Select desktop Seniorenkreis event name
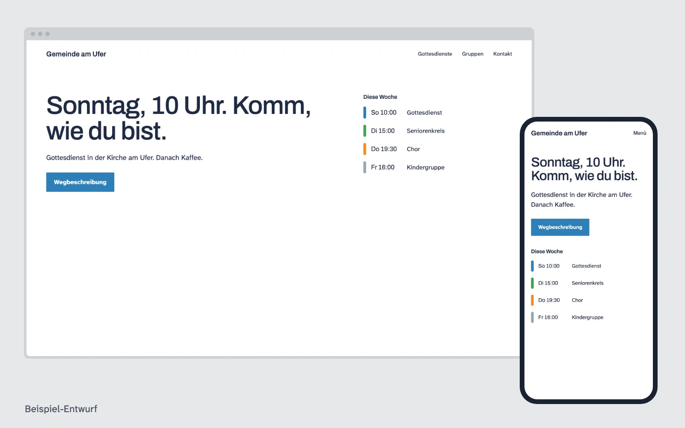Image resolution: width=685 pixels, height=428 pixels. point(426,131)
